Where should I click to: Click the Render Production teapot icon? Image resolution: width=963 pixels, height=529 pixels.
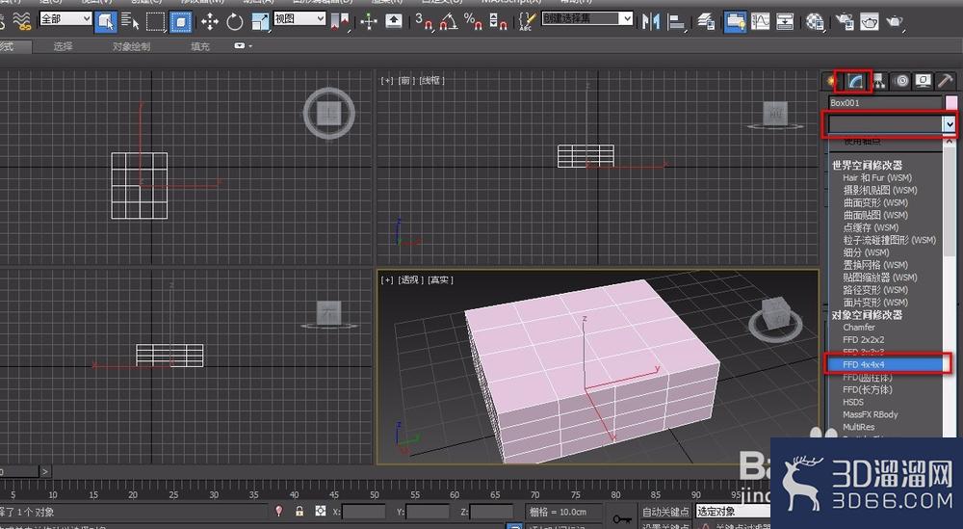(895, 22)
